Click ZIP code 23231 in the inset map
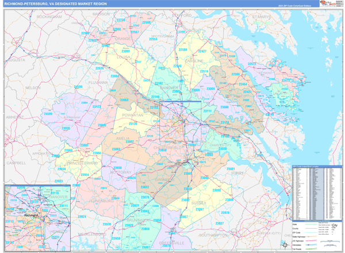This screenshot has height=253, width=345. click(x=55, y=237)
